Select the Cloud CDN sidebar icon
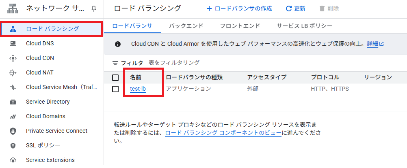The image size is (407, 168). click(13, 58)
